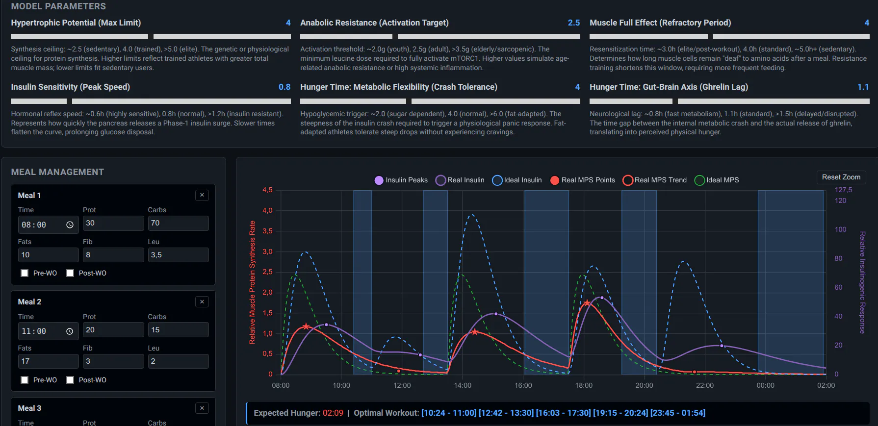Viewport: 878px width, 426px height.
Task: Remove Meal 2 with its X button
Action: [x=202, y=301]
